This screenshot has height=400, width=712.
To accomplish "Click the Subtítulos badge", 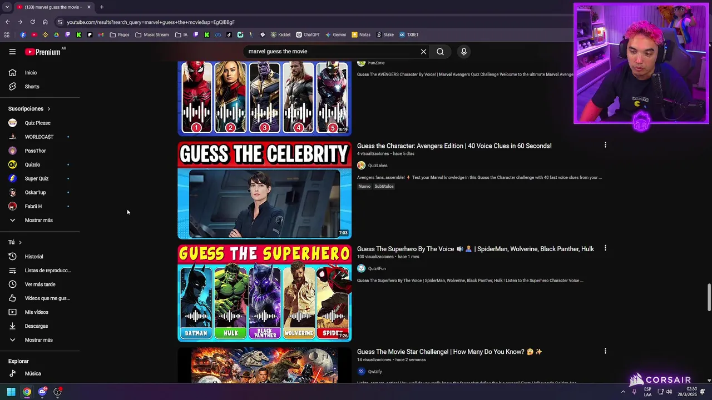I will pyautogui.click(x=384, y=187).
